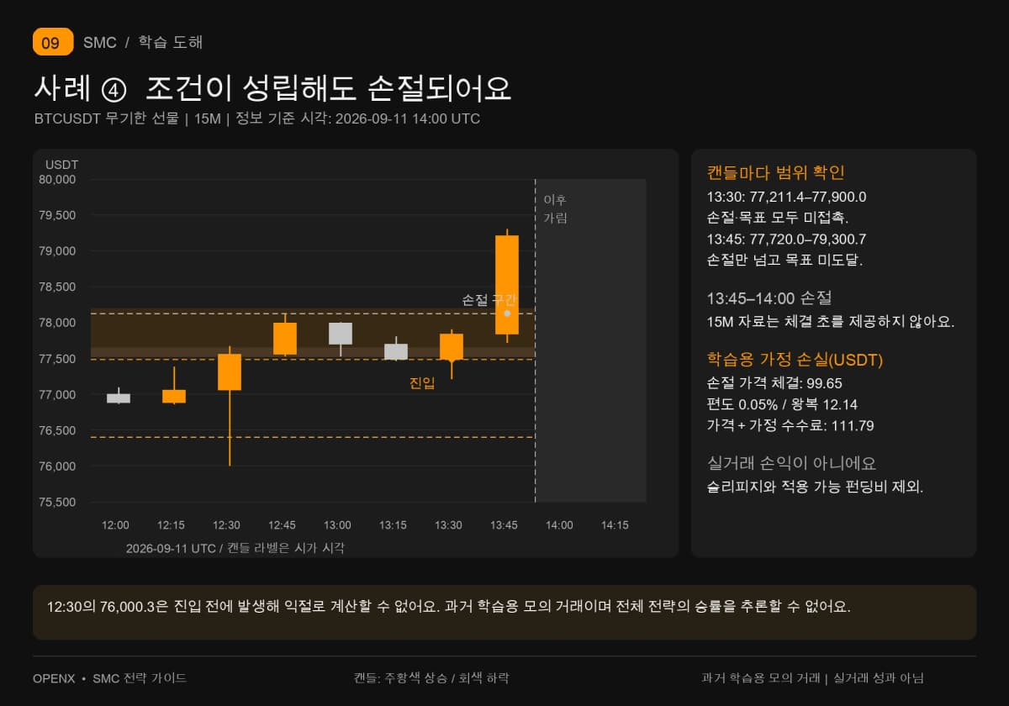1009x706 pixels.
Task: Click the 79,000 y-axis label
Action: click(x=58, y=251)
